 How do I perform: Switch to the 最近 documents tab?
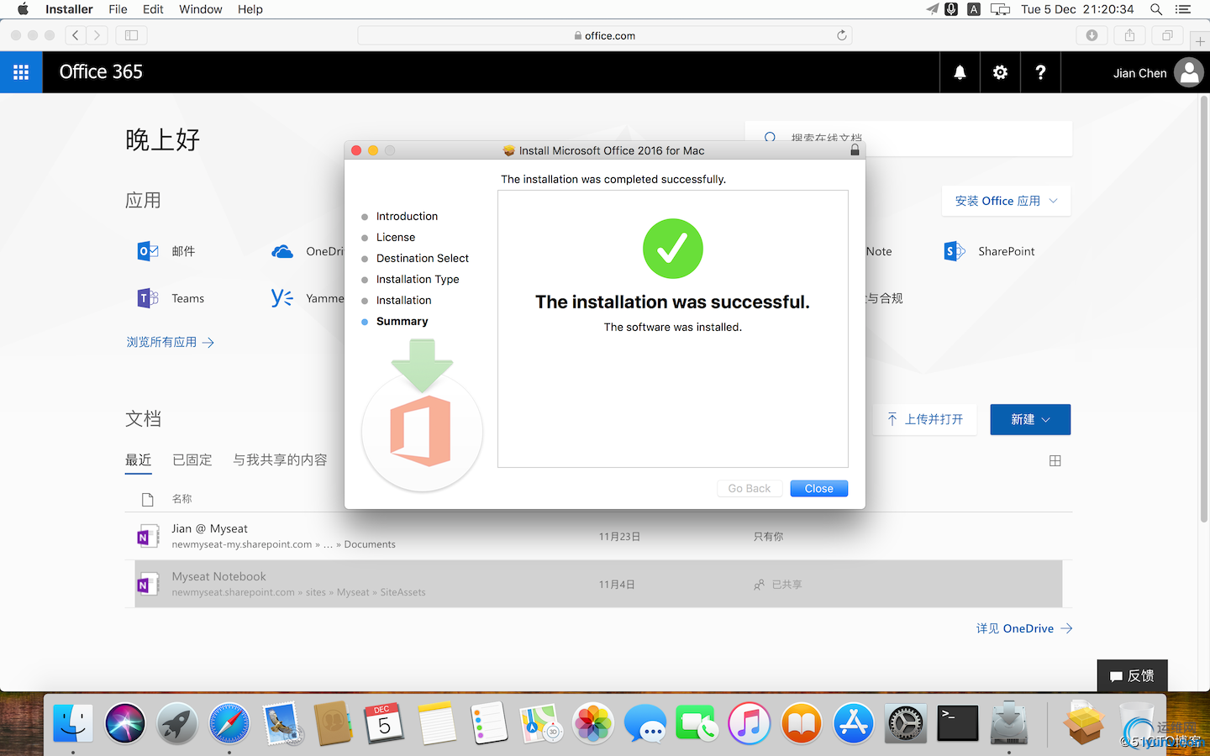pyautogui.click(x=139, y=460)
